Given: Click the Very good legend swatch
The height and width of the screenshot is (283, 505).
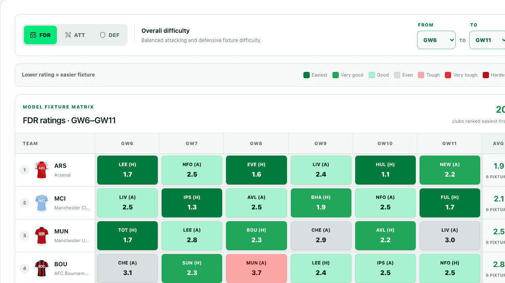Looking at the screenshot, I should 335,75.
